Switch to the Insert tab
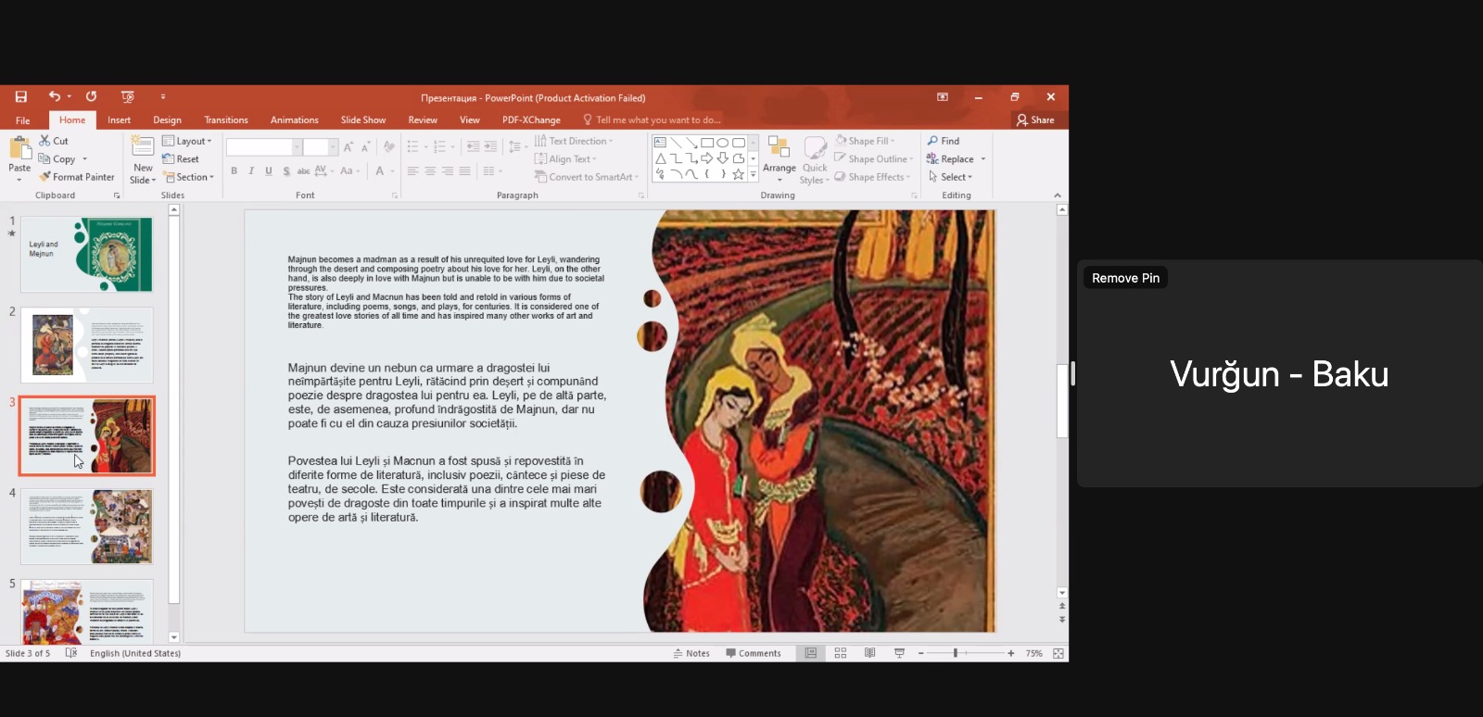The image size is (1483, 717). (x=119, y=120)
